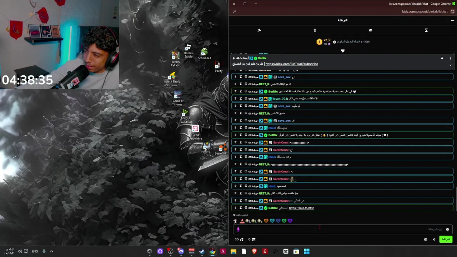Viewport: 457px width, 257px height.
Task: Open Attack Shark Software shortcut
Action: [172, 79]
